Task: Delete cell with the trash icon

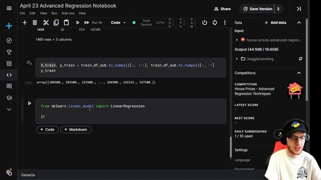Action: click(x=35, y=22)
